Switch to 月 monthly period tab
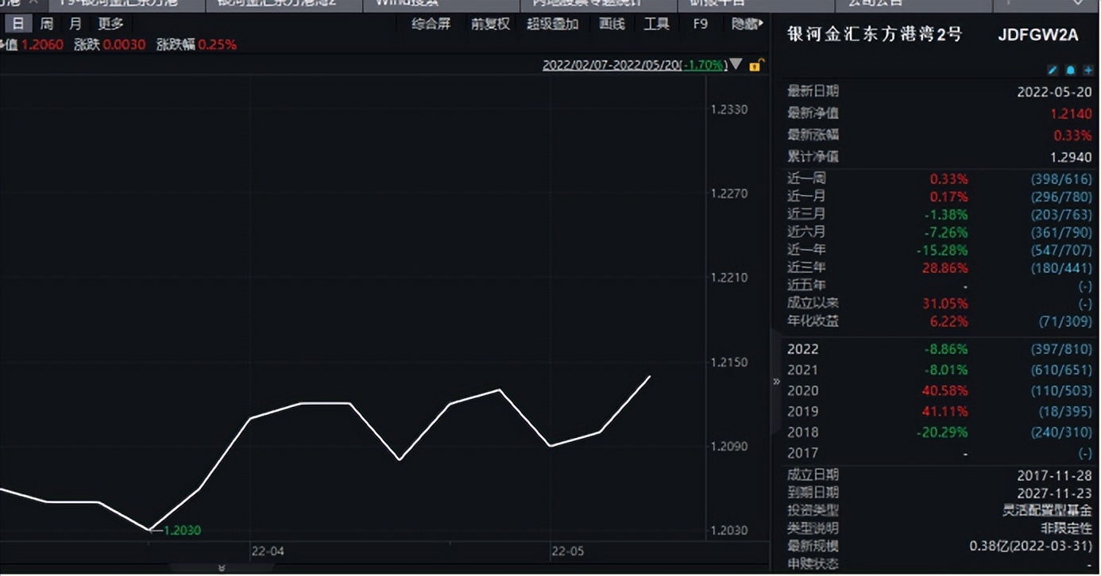This screenshot has width=1101, height=576. coord(75,24)
